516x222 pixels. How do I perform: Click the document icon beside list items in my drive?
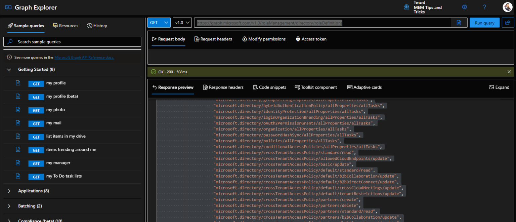pos(18,137)
